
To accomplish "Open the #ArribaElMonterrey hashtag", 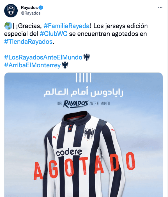I will coord(33,65).
